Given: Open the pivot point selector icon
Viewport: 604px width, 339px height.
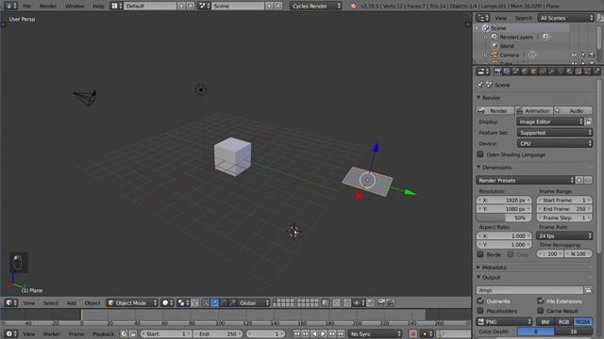Looking at the screenshot, I should (x=182, y=303).
